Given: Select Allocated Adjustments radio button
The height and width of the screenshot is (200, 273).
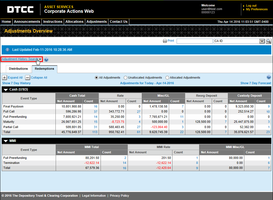Looking at the screenshot, I should 167,77.
